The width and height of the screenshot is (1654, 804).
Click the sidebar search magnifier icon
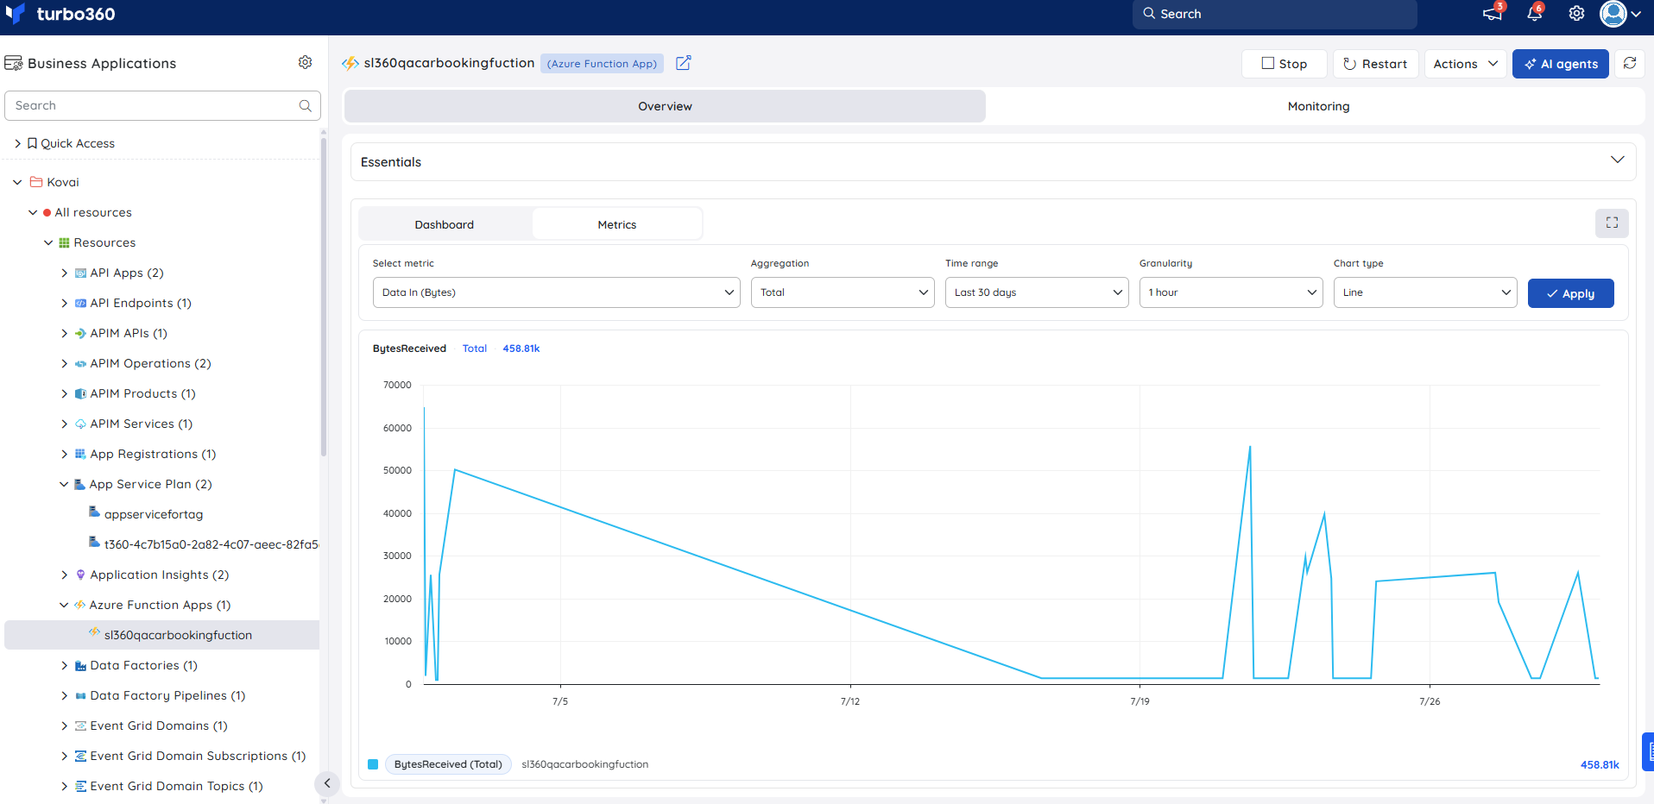[x=305, y=105]
